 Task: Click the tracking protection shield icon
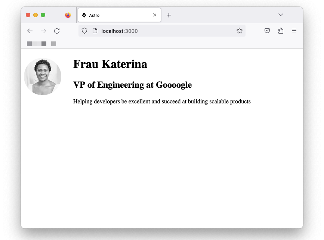click(84, 31)
